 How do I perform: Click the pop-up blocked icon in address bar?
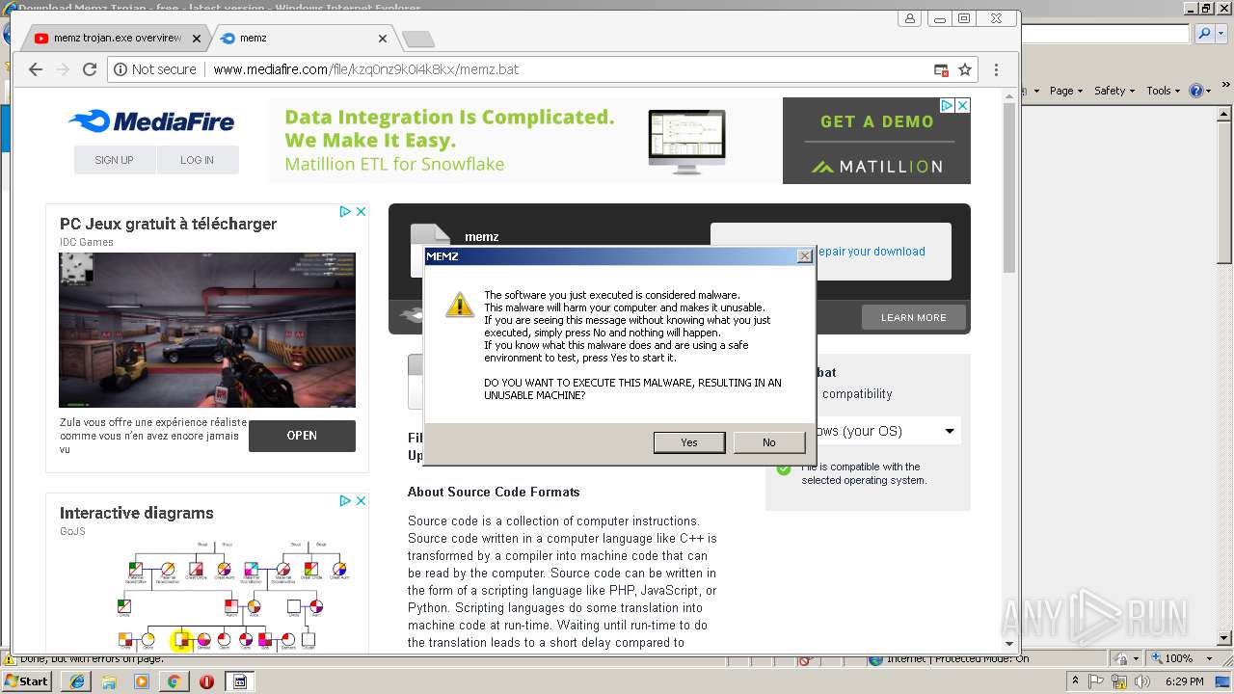[x=941, y=69]
